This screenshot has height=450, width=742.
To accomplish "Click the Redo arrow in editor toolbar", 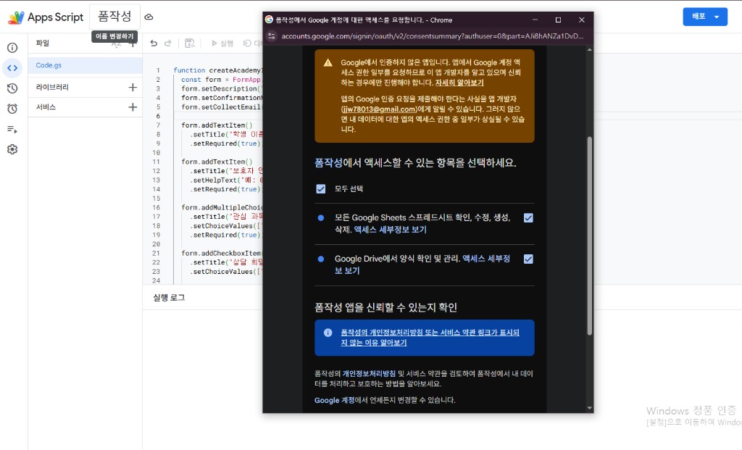I will (167, 43).
